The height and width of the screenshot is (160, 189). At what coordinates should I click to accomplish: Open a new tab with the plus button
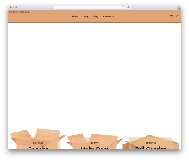point(179,8)
